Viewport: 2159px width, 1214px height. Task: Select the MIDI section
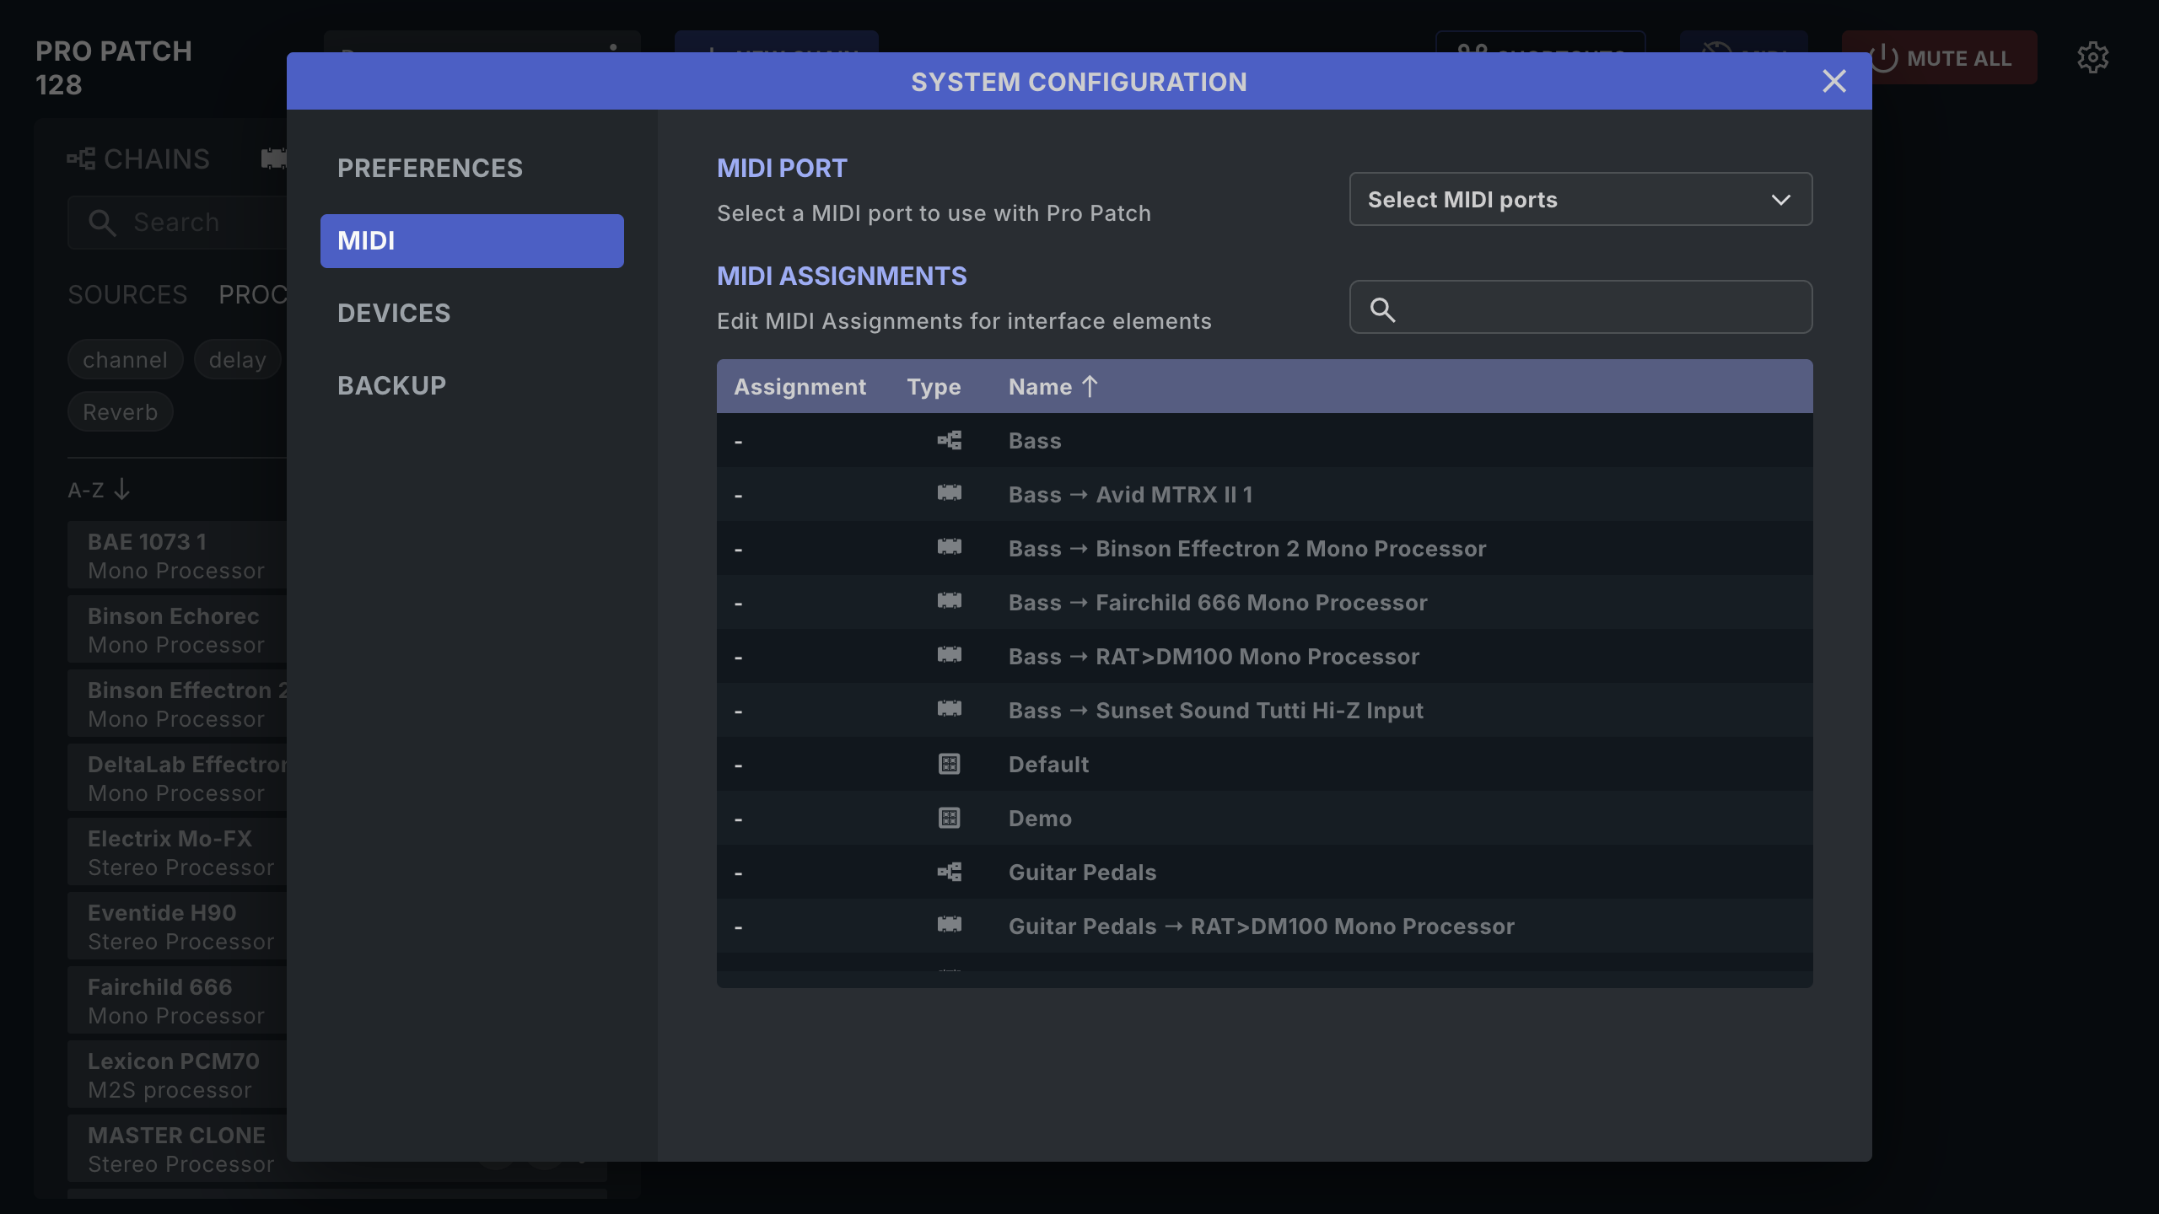471,241
